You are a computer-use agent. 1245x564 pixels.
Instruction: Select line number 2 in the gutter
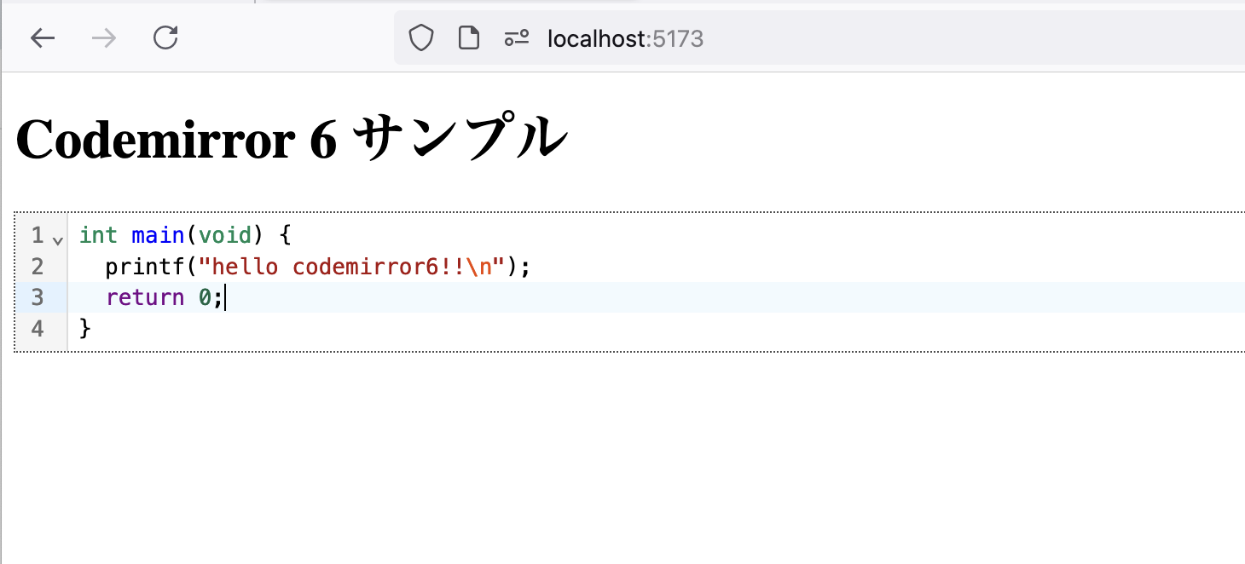click(x=38, y=267)
